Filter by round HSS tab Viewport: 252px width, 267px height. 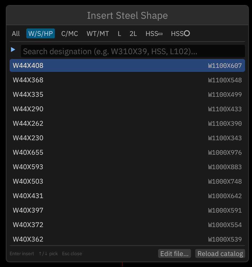180,33
